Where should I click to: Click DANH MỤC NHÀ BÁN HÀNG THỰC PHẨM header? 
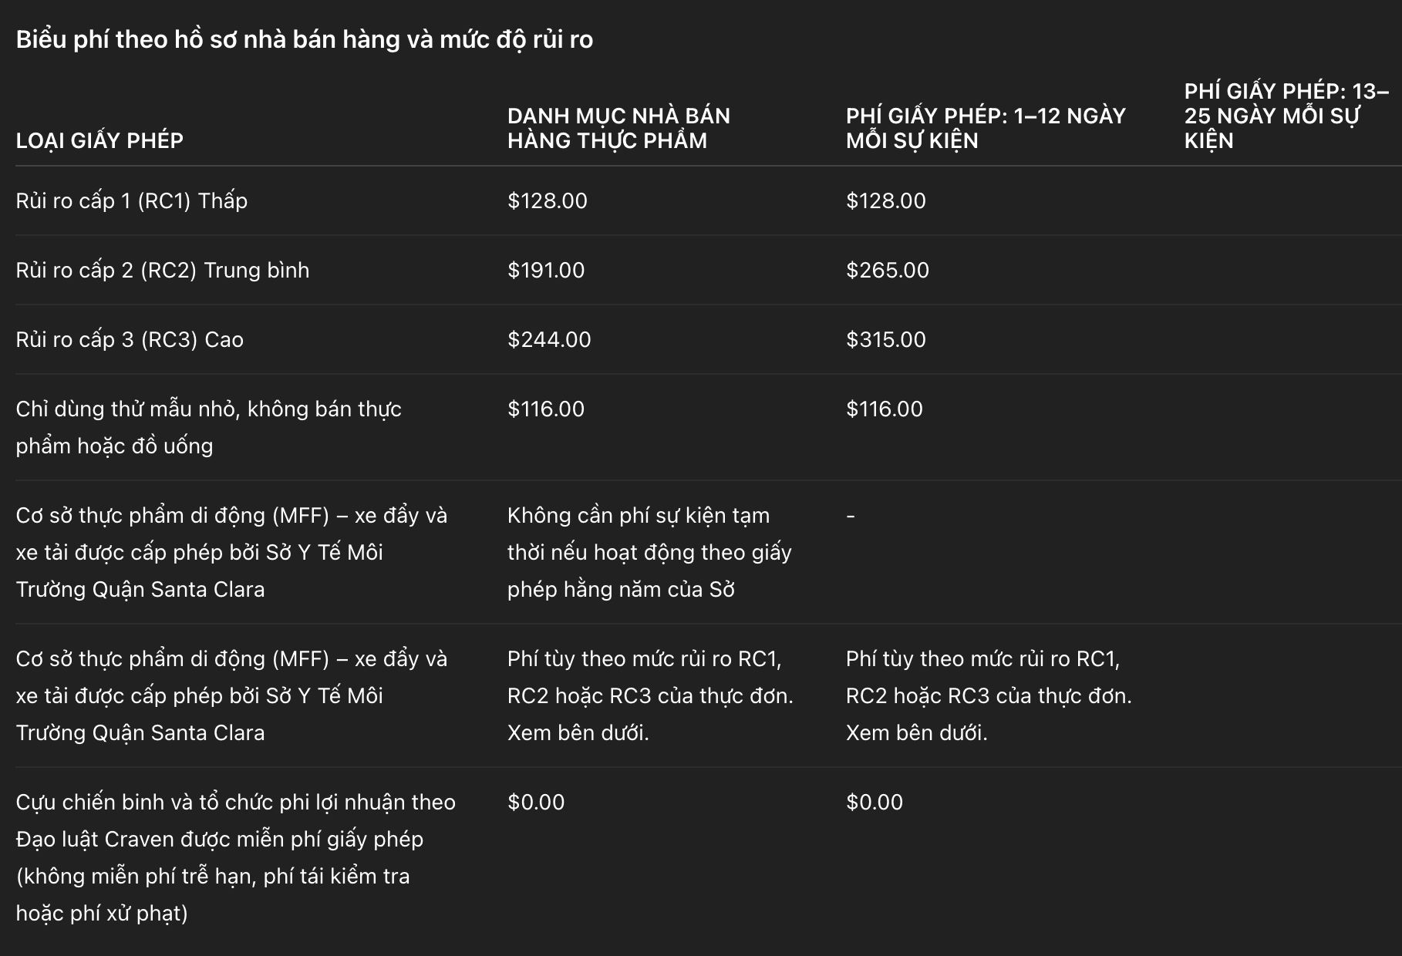click(618, 128)
